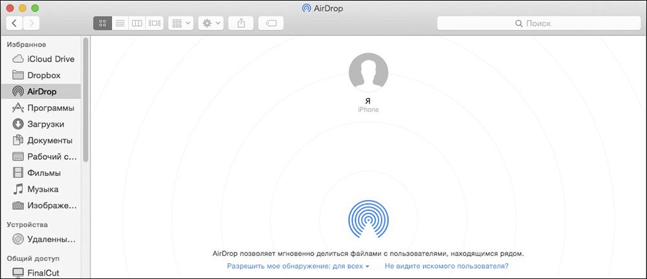Open Dropbox in the sidebar
The image size is (647, 279).
tap(41, 75)
